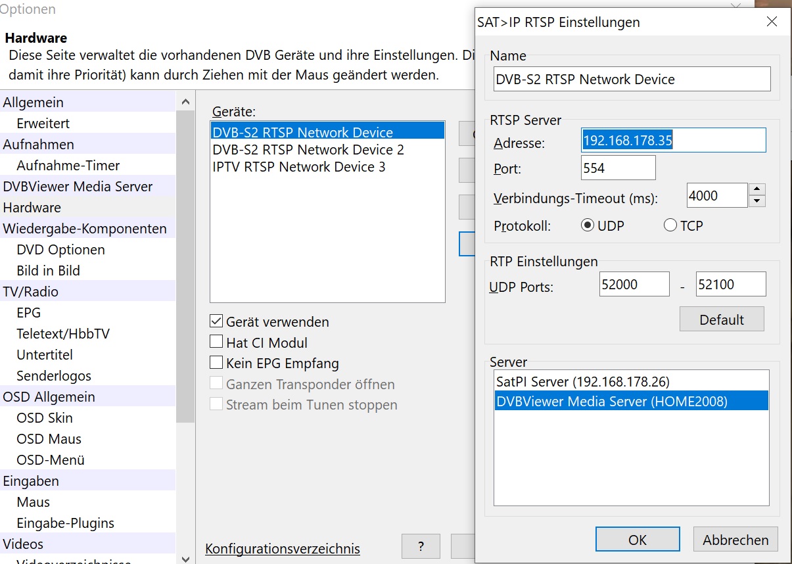Select the TCP protocol radio button
Screen dimensions: 792x564
pos(670,225)
